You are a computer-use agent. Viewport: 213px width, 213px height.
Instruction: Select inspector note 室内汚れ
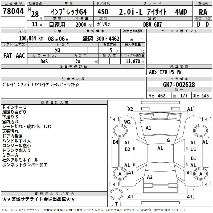10,122
